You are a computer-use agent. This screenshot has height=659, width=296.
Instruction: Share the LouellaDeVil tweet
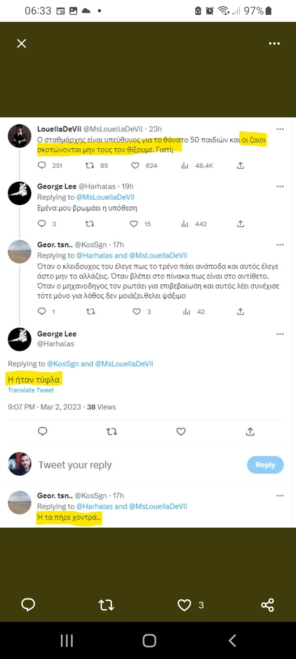coord(240,166)
